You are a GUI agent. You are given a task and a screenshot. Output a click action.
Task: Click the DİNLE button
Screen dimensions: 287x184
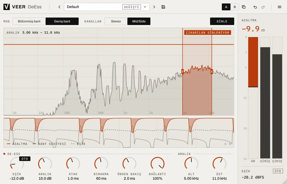point(222,21)
